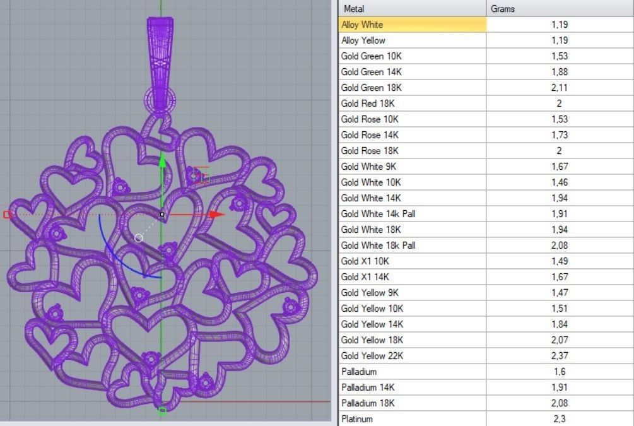Viewport: 634px width, 426px height.
Task: Select the Gold Yellow 14K row
Action: [x=486, y=324]
